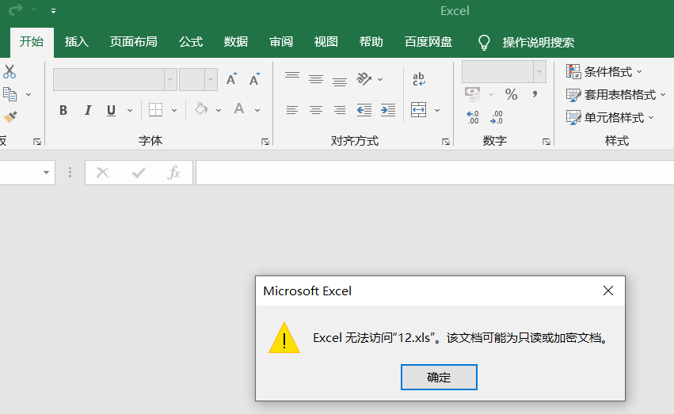Open Merge and Center dropdown arrow
This screenshot has height=414, width=674.
(x=437, y=110)
